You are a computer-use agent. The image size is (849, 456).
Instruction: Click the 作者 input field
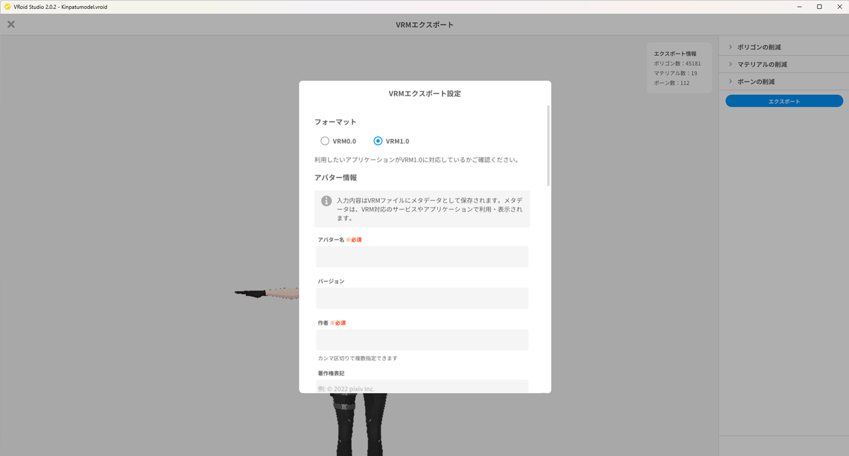point(422,340)
